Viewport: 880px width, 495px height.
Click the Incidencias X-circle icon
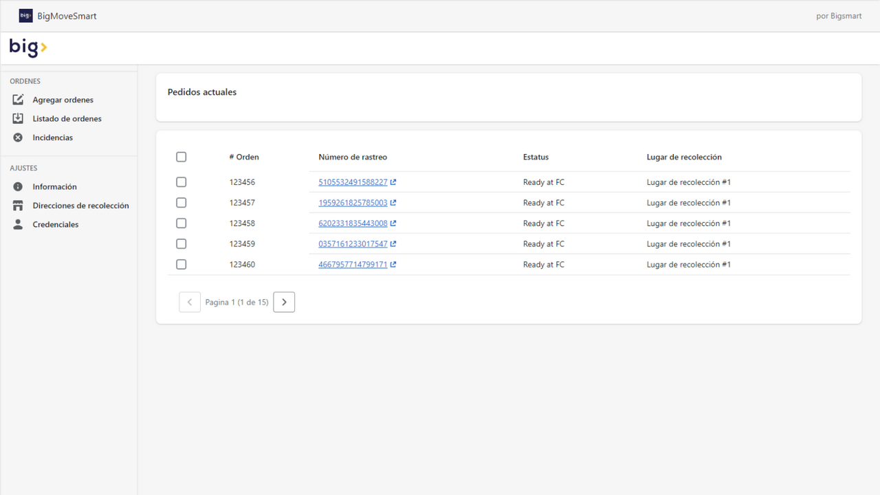(x=18, y=137)
